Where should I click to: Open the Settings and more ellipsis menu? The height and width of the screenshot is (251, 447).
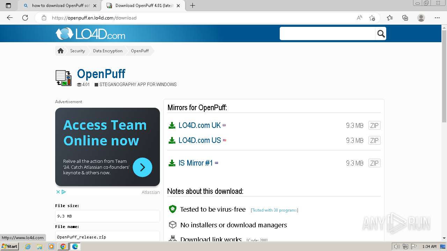coord(437,18)
